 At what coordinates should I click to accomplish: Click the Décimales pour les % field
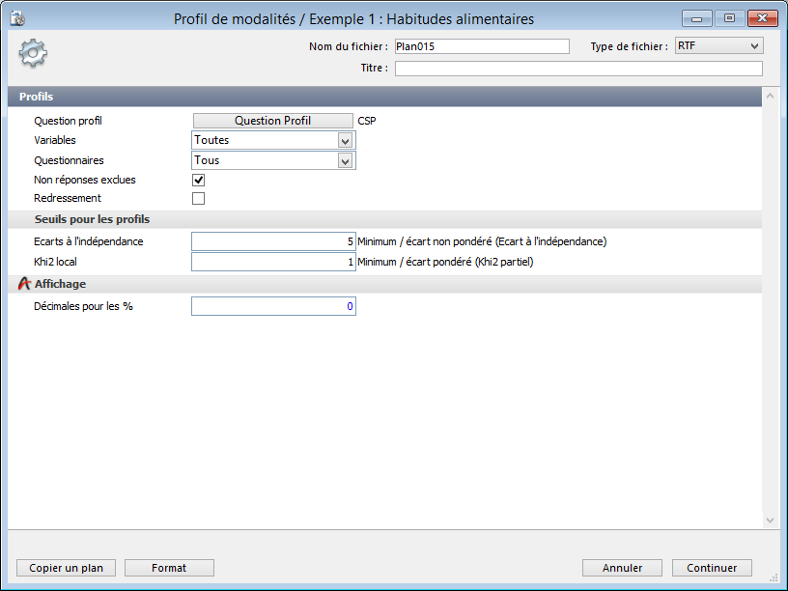(273, 306)
